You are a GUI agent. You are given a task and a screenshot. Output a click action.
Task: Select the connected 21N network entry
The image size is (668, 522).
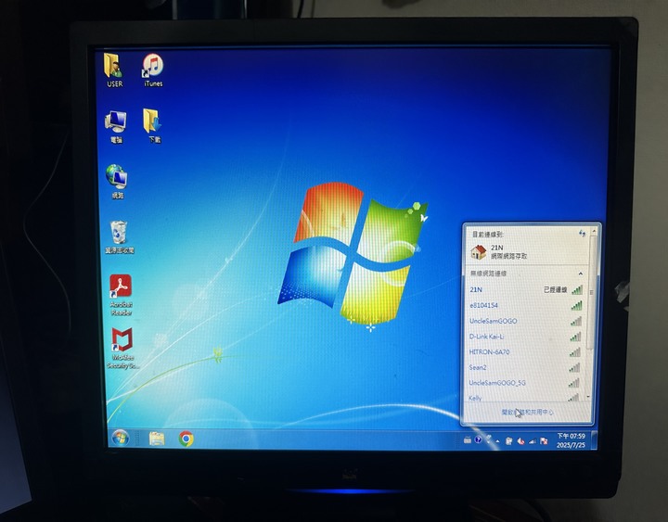coord(526,290)
